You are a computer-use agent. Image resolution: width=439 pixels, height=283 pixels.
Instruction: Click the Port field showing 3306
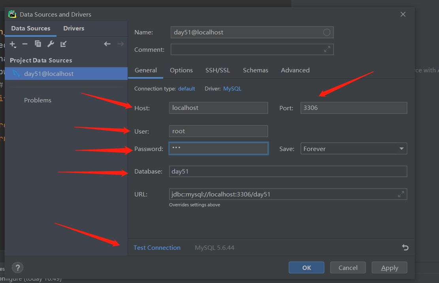tap(354, 108)
